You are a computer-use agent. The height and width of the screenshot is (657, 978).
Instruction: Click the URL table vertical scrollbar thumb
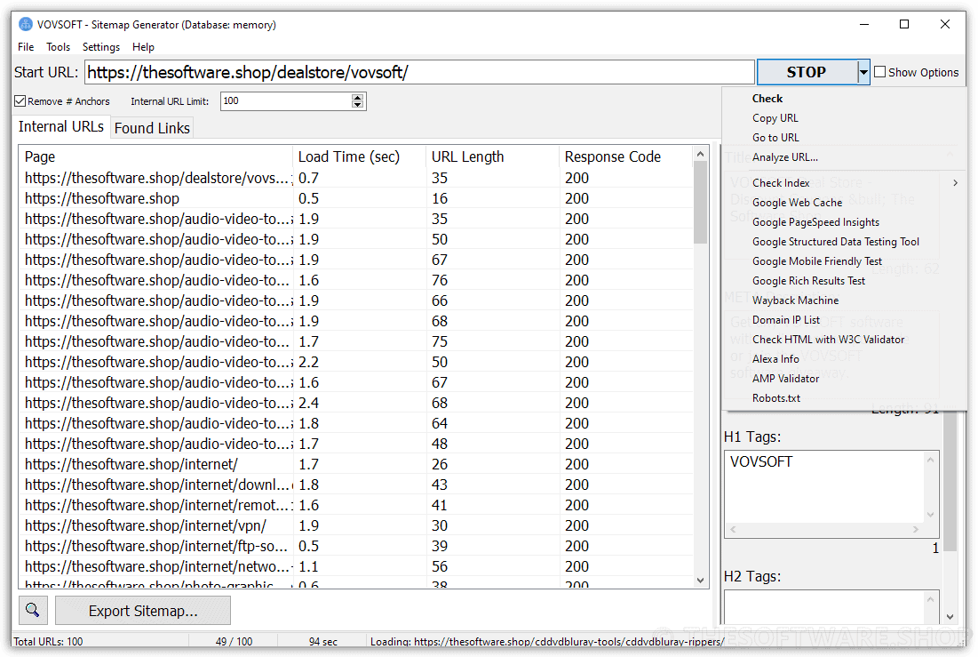point(701,203)
